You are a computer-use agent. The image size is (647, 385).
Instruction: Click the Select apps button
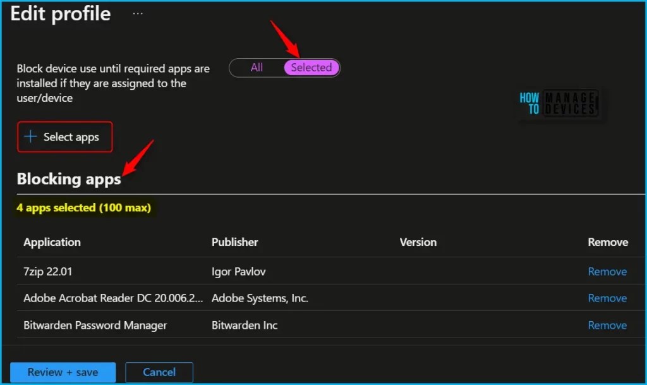pos(64,137)
